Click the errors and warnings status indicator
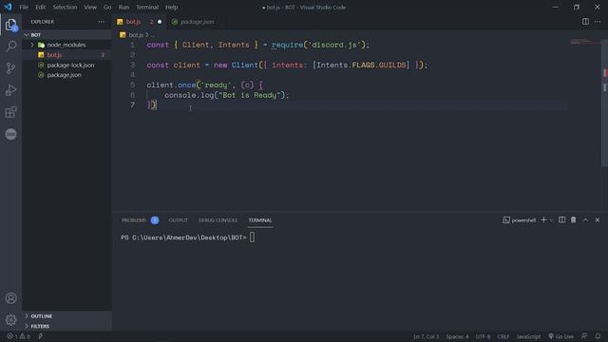The image size is (608, 342). pyautogui.click(x=18, y=336)
